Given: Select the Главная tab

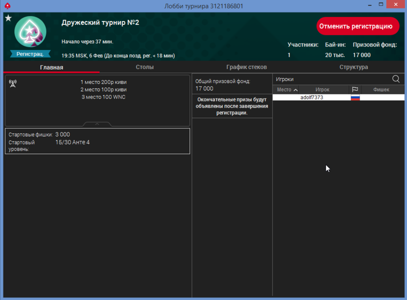Looking at the screenshot, I should [51, 67].
